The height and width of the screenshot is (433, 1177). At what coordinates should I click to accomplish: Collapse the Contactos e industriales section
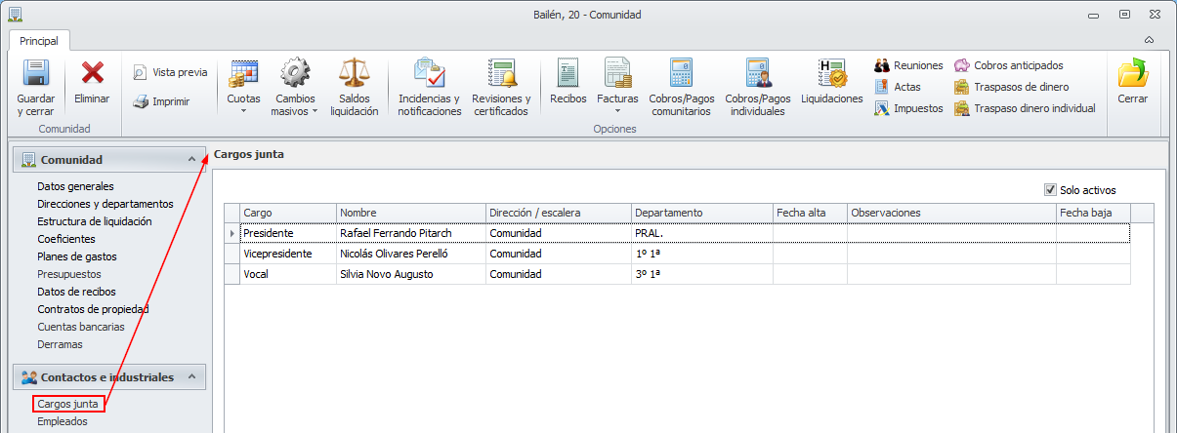(x=191, y=377)
